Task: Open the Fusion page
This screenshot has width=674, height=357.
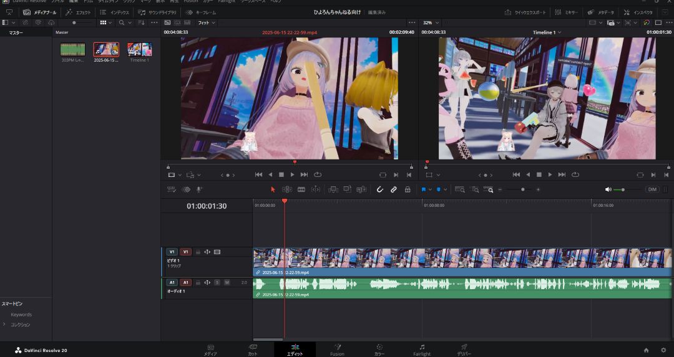Action: point(337,350)
